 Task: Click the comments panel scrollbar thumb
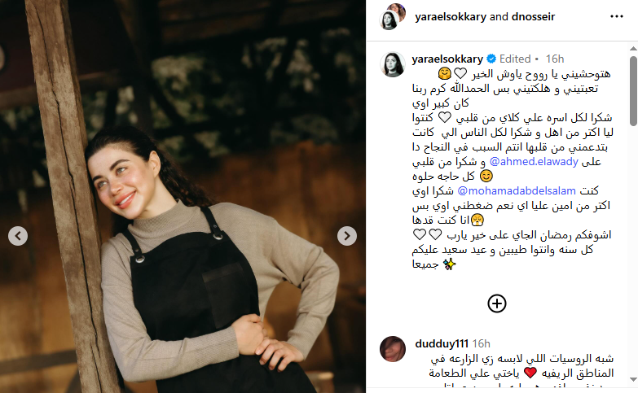(x=633, y=90)
